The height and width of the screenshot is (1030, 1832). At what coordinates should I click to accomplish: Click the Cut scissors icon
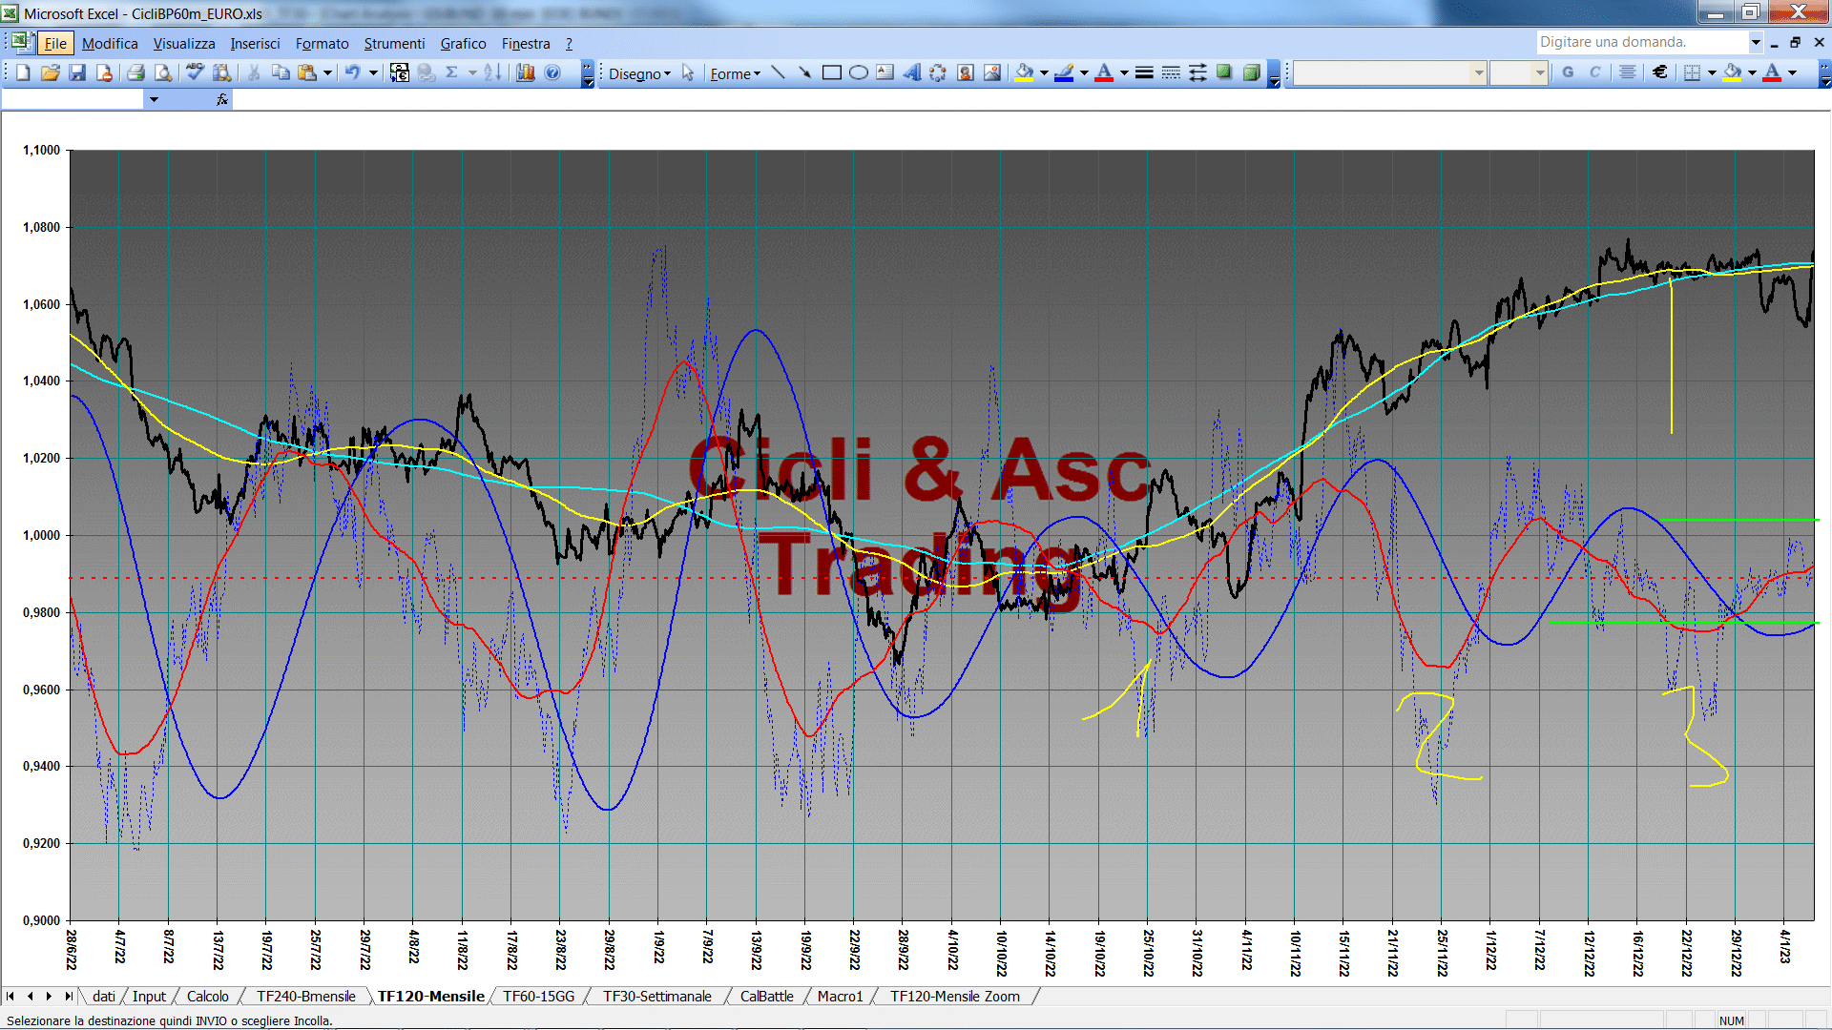tap(254, 72)
